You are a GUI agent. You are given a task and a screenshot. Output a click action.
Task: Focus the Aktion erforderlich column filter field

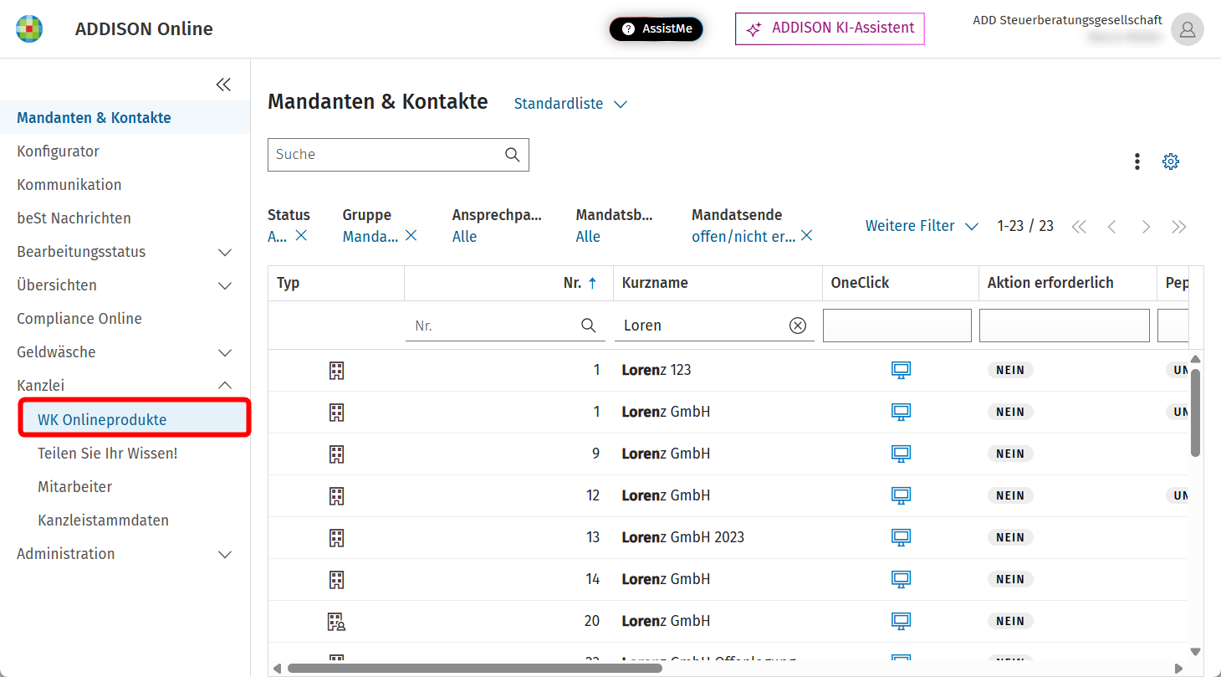[x=1065, y=326]
